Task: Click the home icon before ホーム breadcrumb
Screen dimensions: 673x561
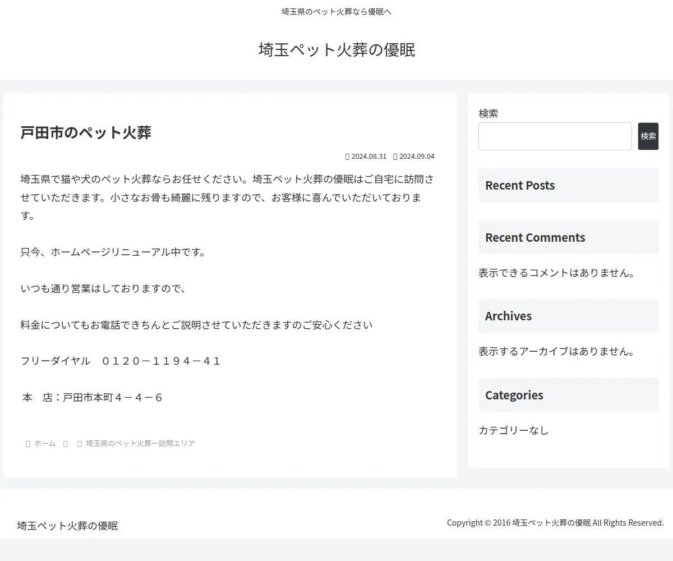Action: 28,443
